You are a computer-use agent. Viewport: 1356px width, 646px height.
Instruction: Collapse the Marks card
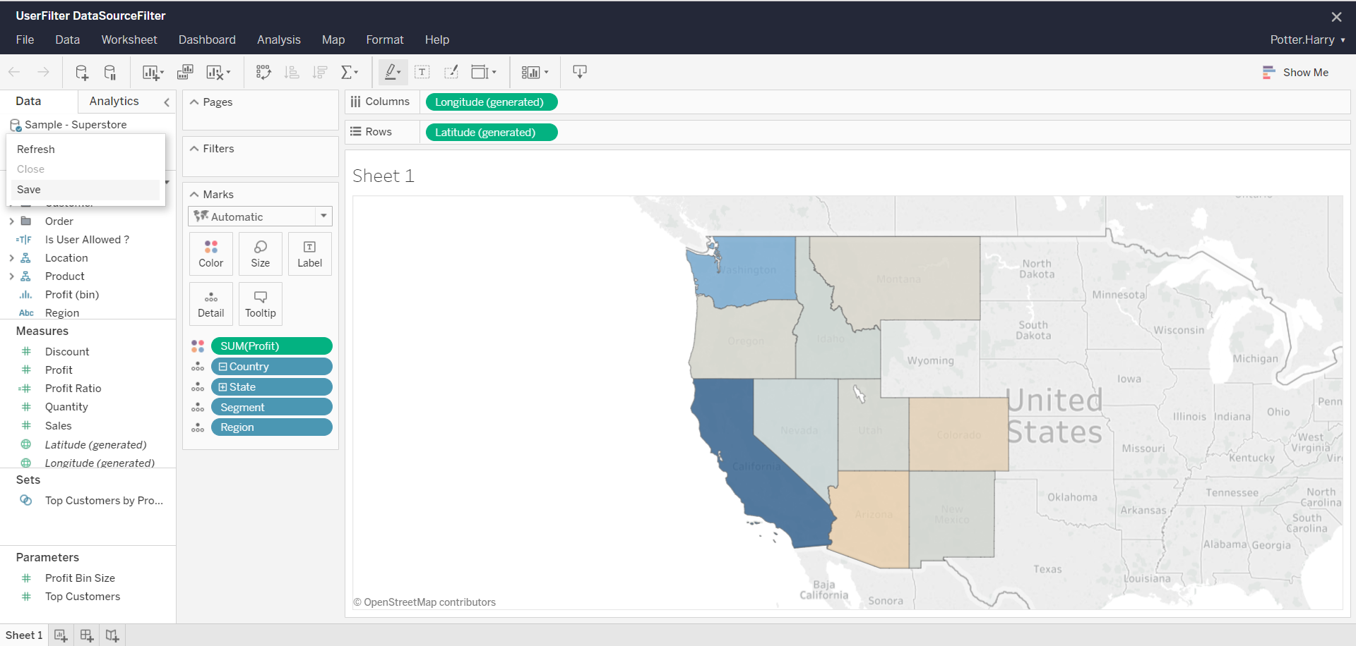[194, 195]
